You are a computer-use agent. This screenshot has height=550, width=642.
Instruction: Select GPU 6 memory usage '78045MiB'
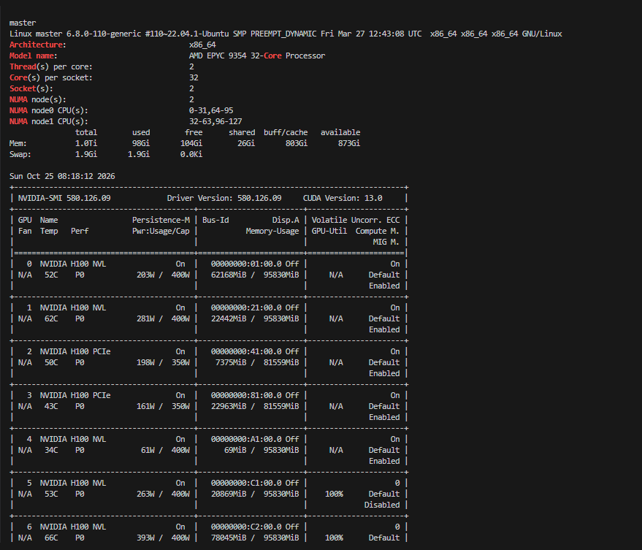point(229,538)
